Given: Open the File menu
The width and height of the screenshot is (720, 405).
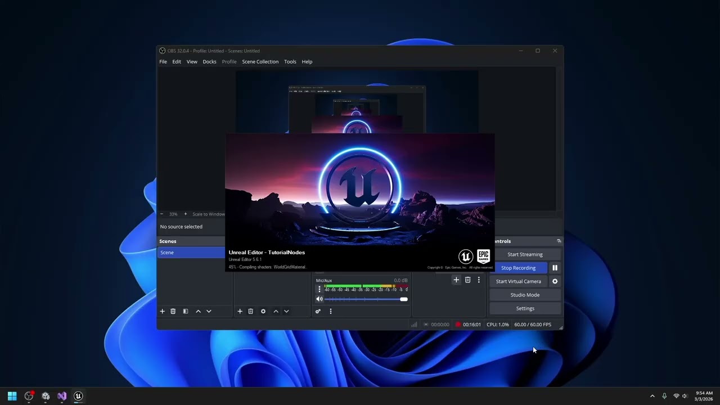Looking at the screenshot, I should (x=163, y=61).
